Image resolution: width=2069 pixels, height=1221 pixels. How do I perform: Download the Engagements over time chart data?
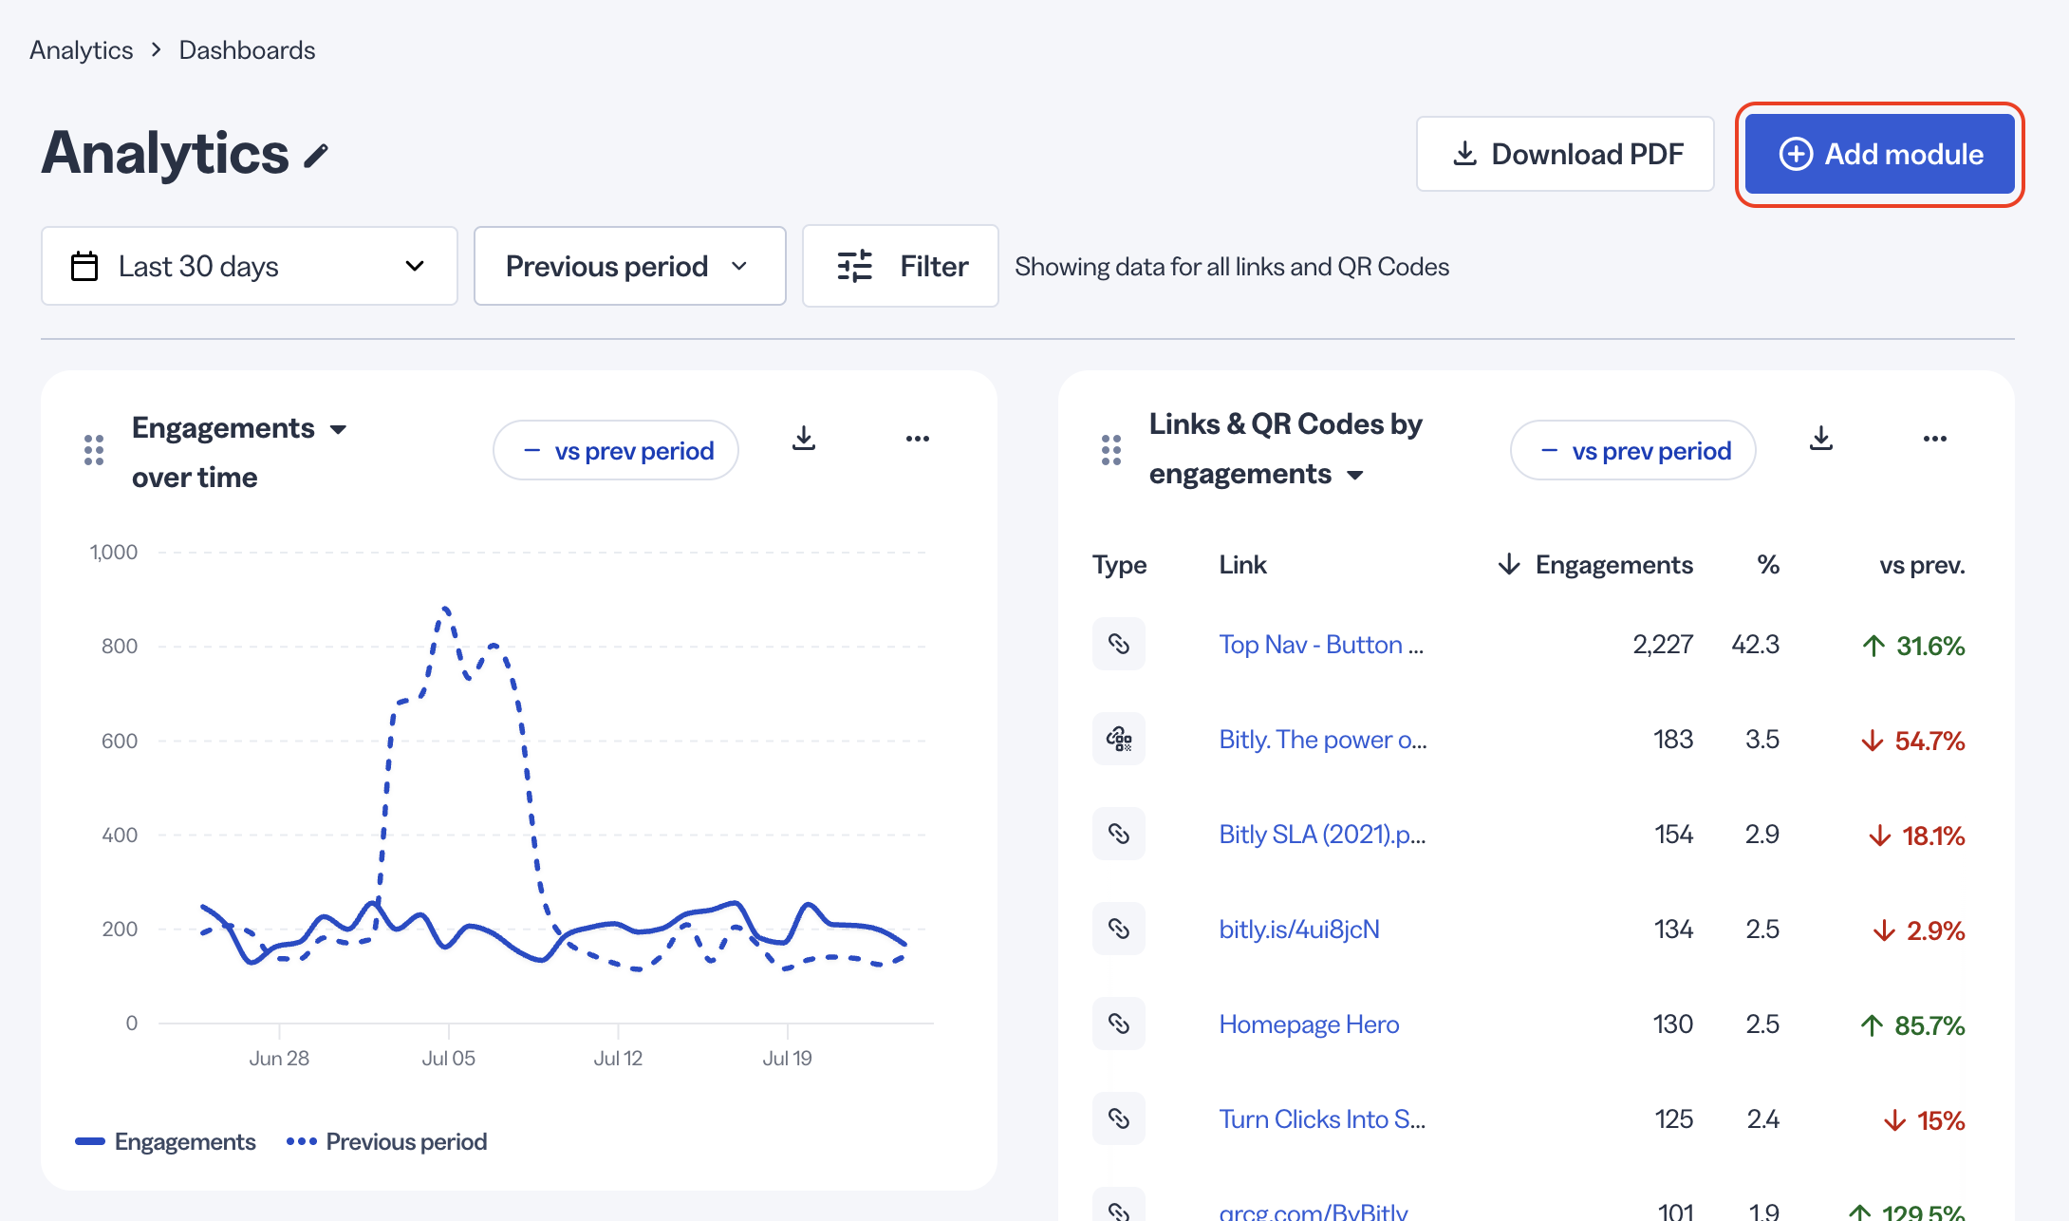click(804, 439)
